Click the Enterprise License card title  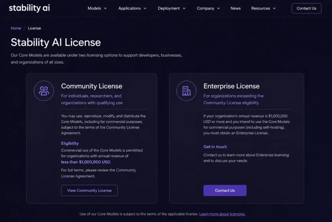pos(231,86)
